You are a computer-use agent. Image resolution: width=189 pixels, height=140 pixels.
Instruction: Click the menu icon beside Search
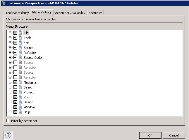[20, 87]
